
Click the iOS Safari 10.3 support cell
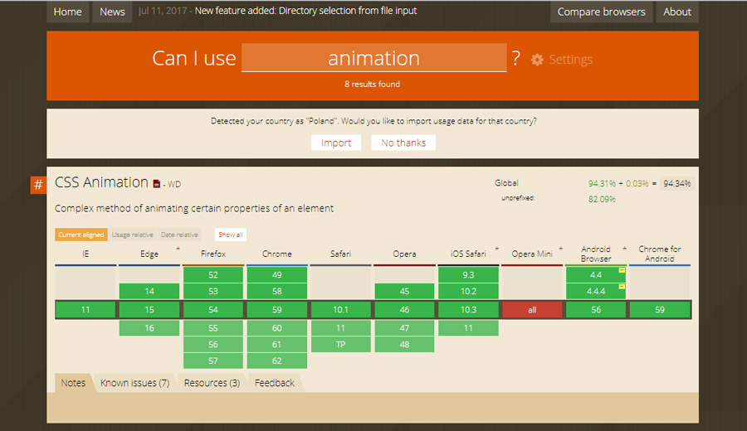point(468,310)
